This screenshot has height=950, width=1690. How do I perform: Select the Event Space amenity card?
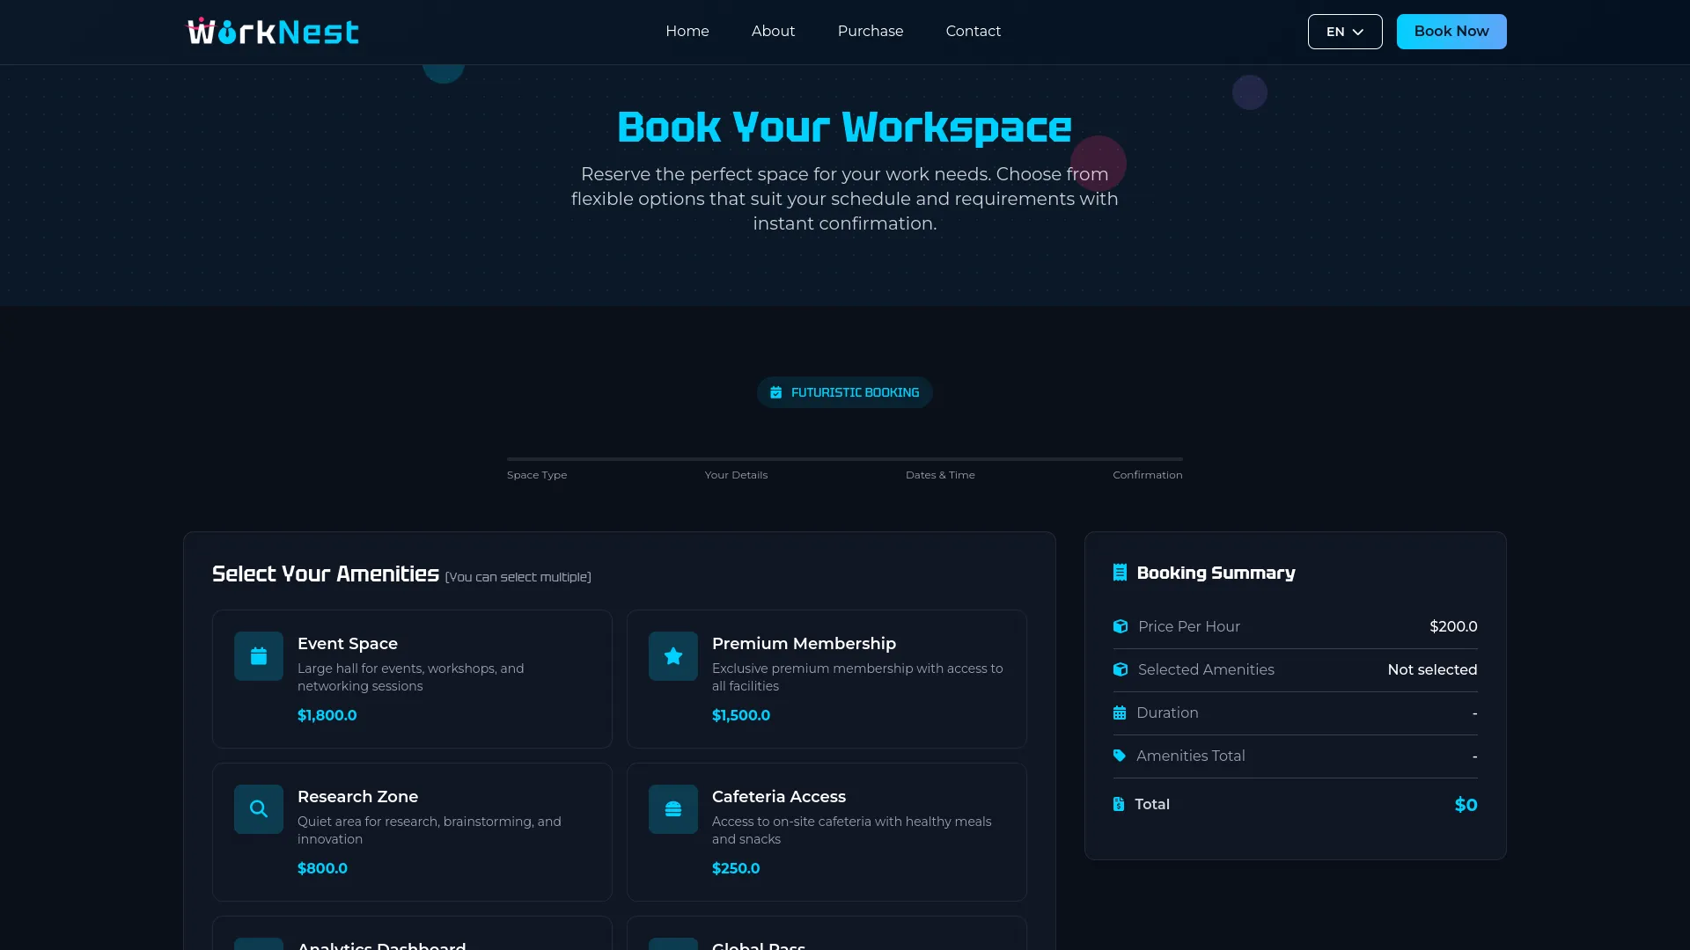coord(412,678)
